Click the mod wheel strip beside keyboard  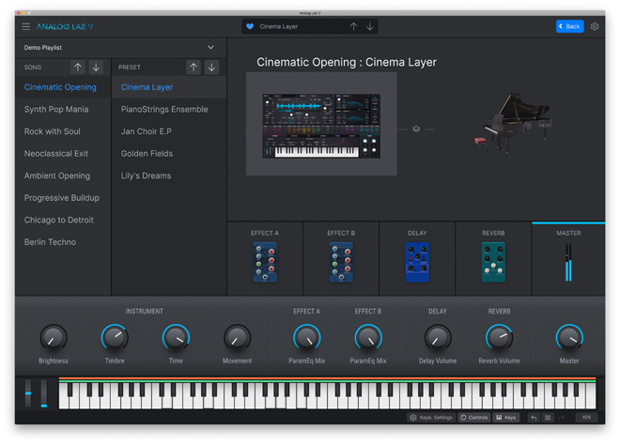pos(44,393)
